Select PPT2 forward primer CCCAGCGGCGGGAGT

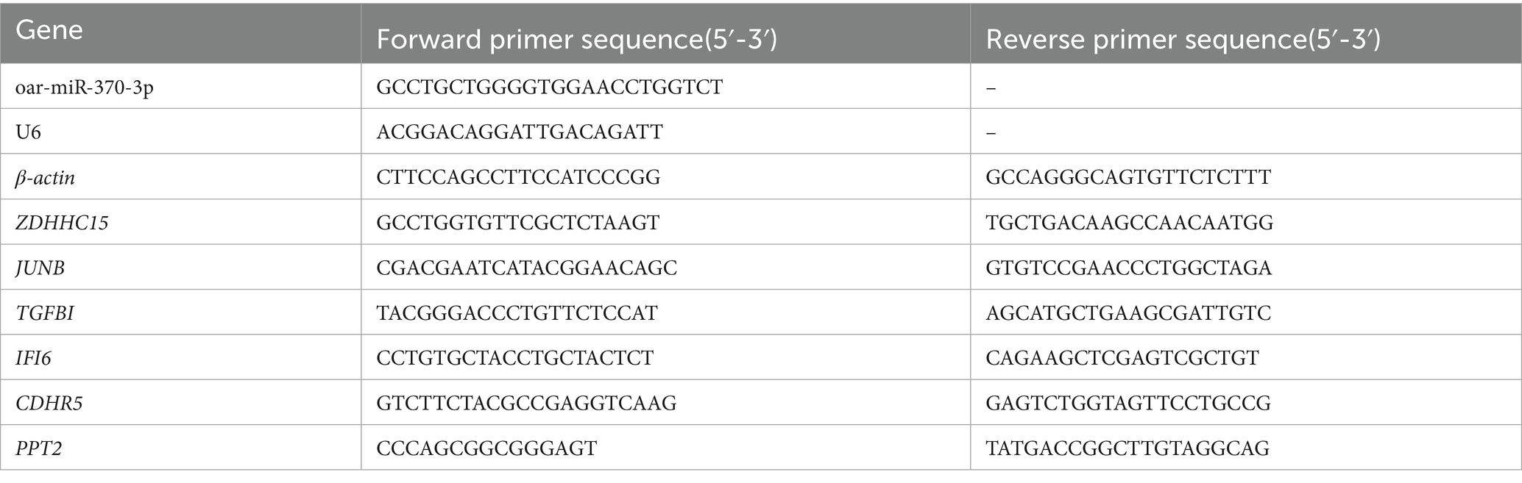pyautogui.click(x=486, y=448)
